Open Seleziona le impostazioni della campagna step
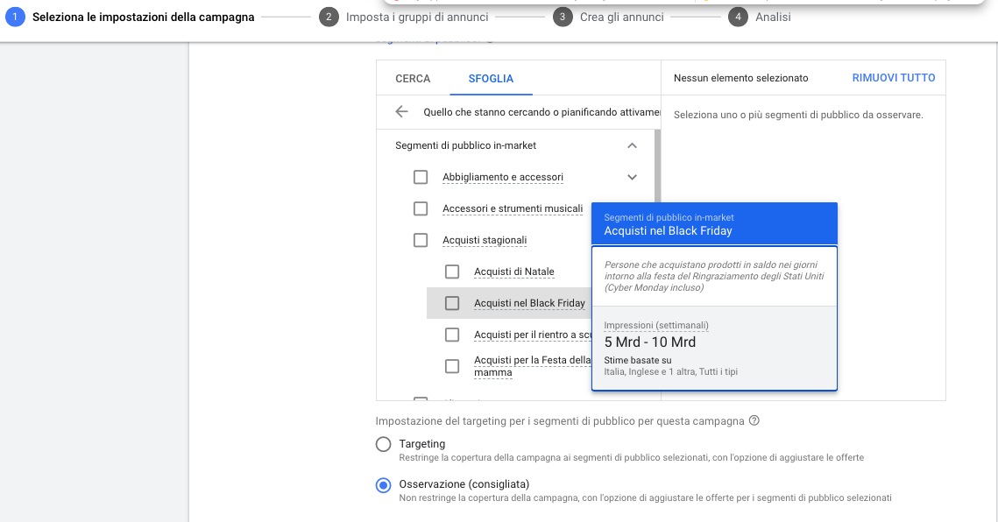 [143, 18]
